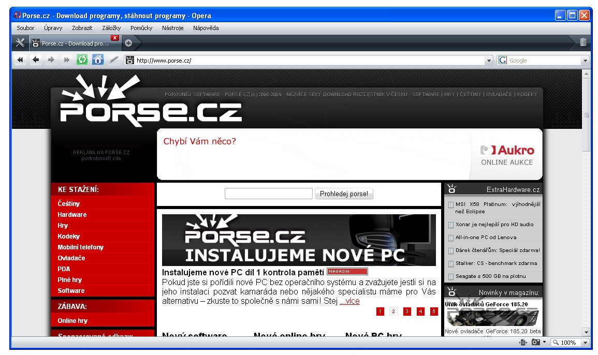Open the closed tabs trash icon

point(583,42)
